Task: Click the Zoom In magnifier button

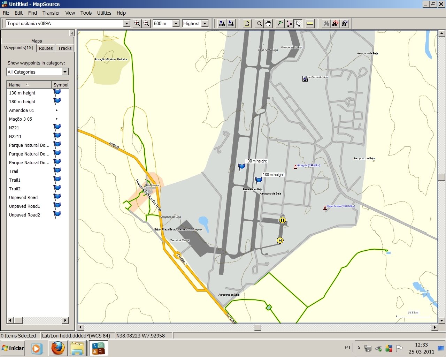Action: click(137, 23)
